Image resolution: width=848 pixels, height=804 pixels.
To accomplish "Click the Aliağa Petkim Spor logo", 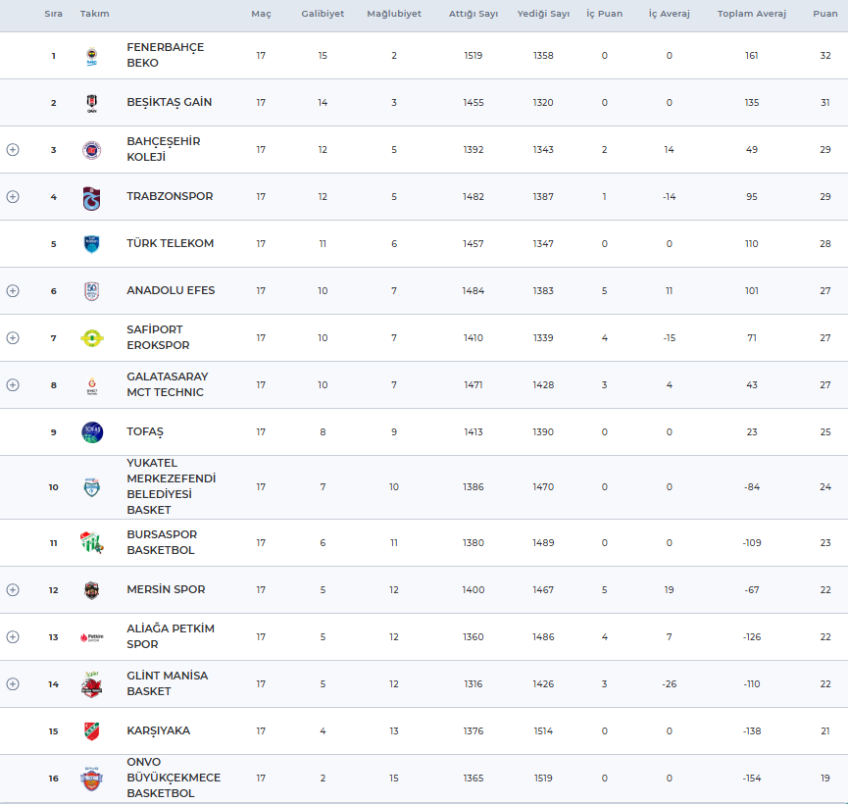I will coord(91,637).
